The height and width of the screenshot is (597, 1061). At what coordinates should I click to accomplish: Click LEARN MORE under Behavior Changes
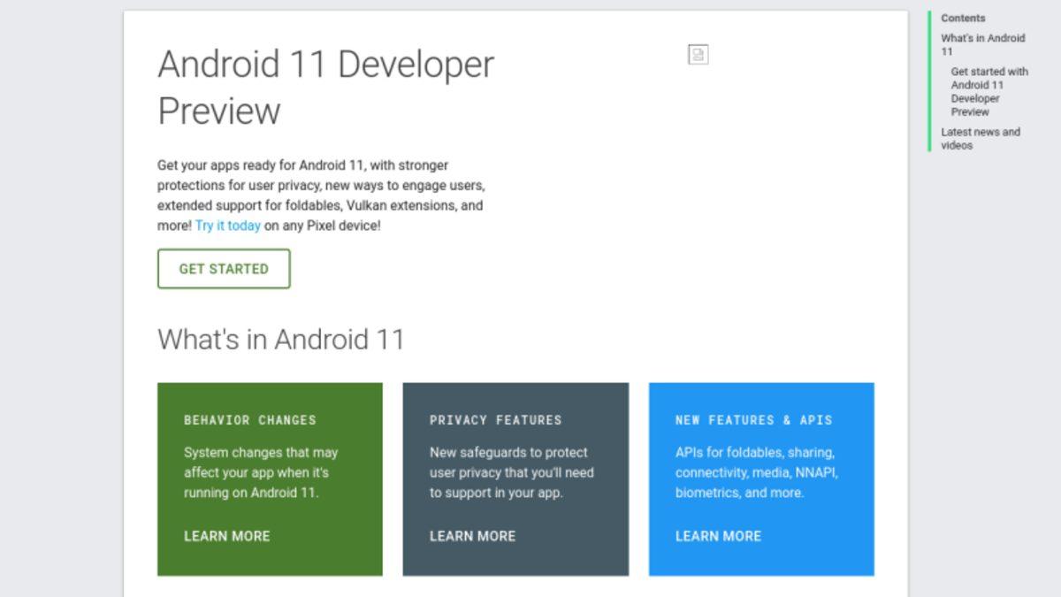click(225, 536)
